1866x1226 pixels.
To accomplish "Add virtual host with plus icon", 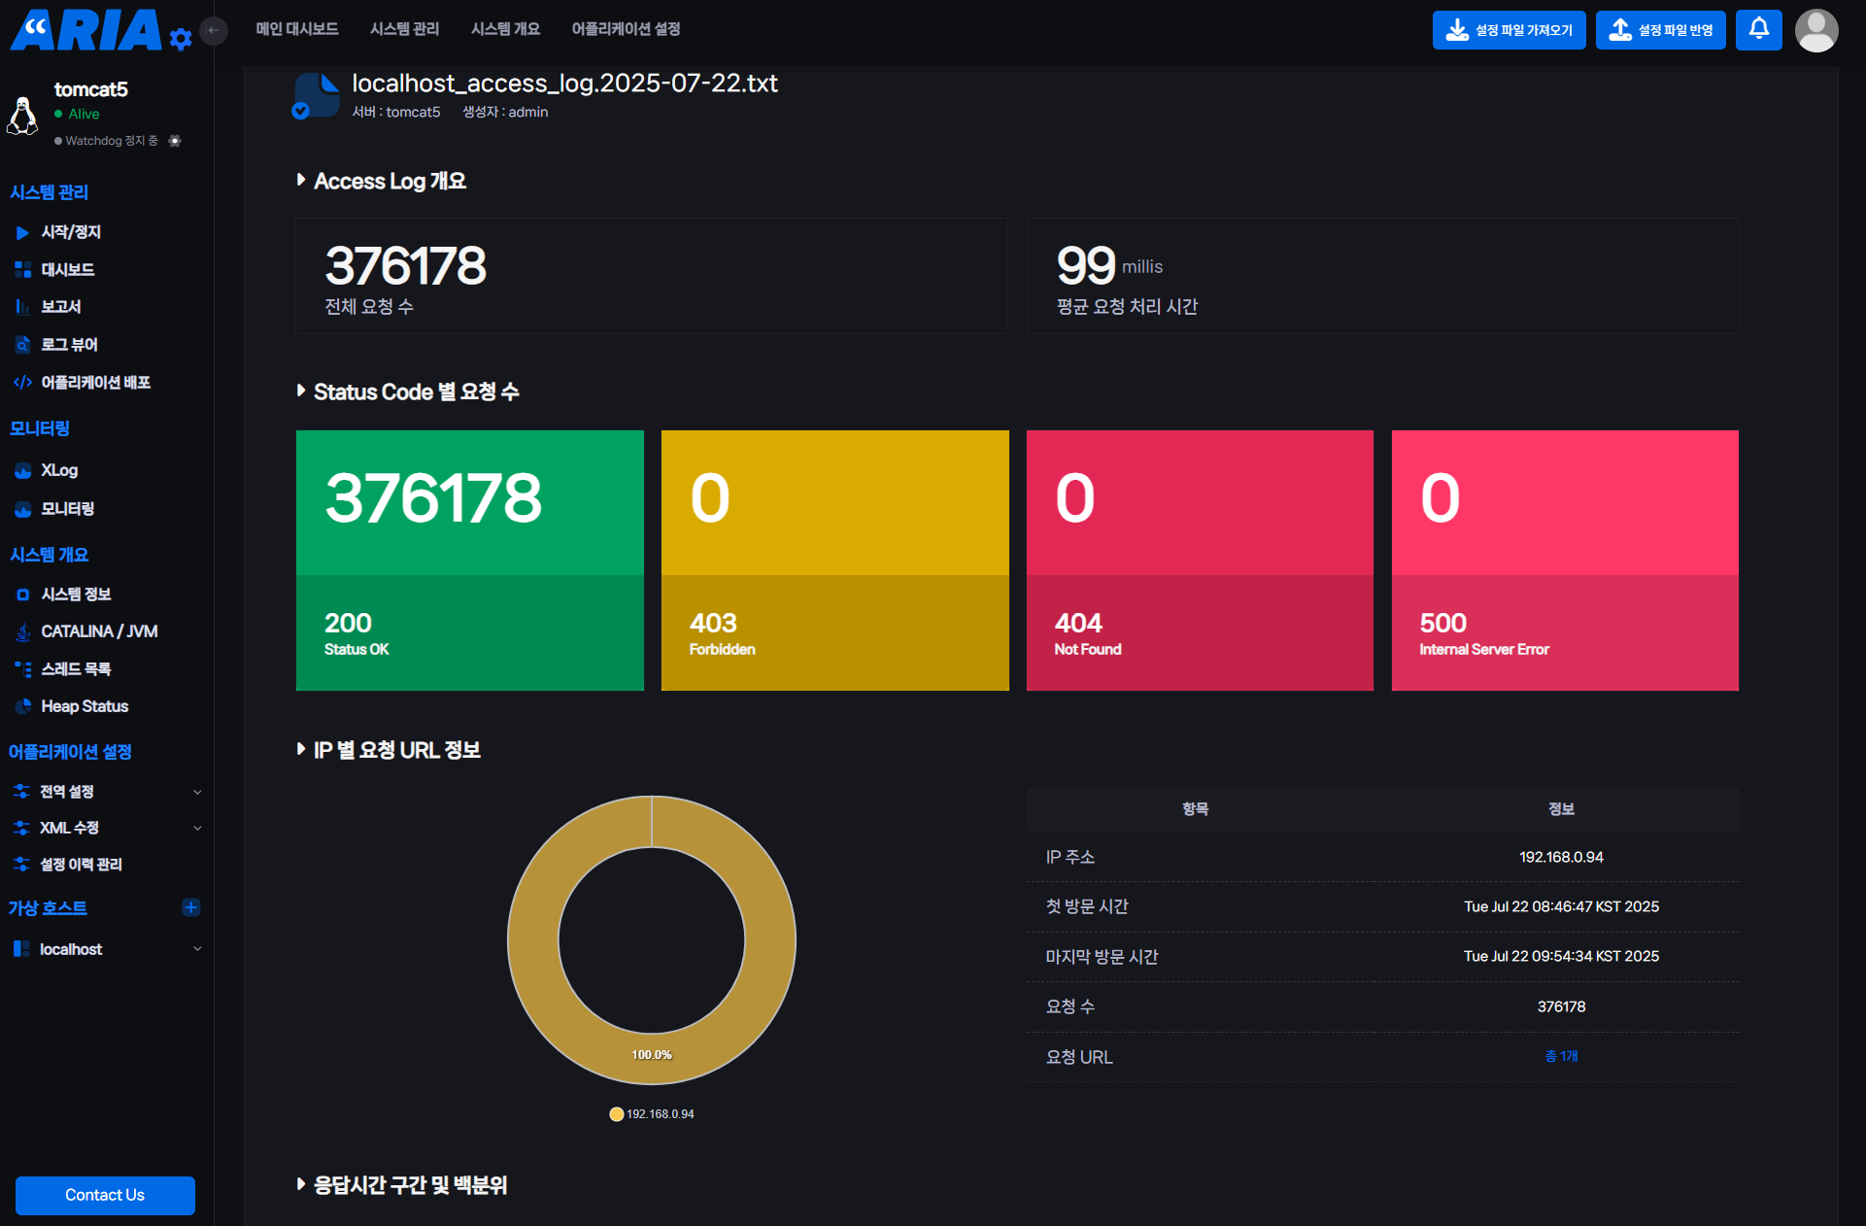I will pos(190,907).
